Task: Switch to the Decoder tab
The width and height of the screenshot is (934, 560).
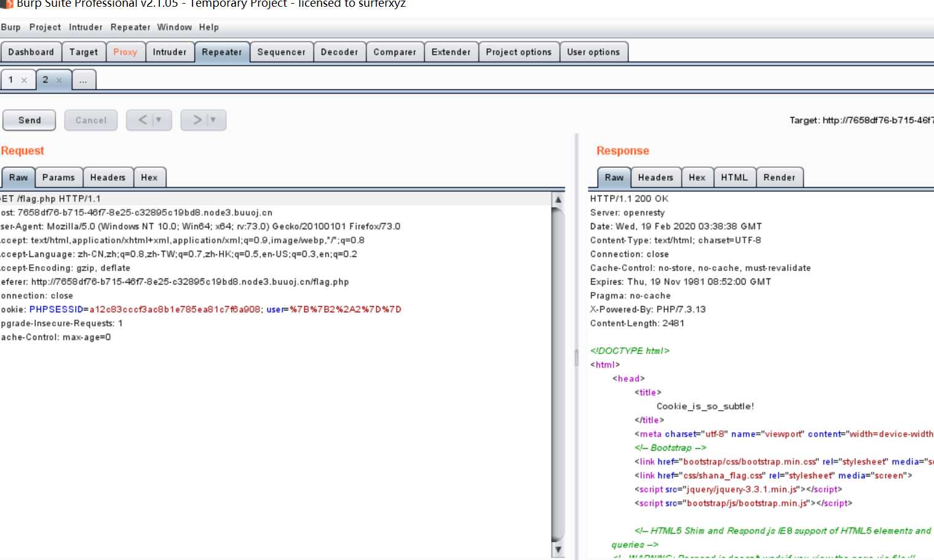Action: coord(339,52)
